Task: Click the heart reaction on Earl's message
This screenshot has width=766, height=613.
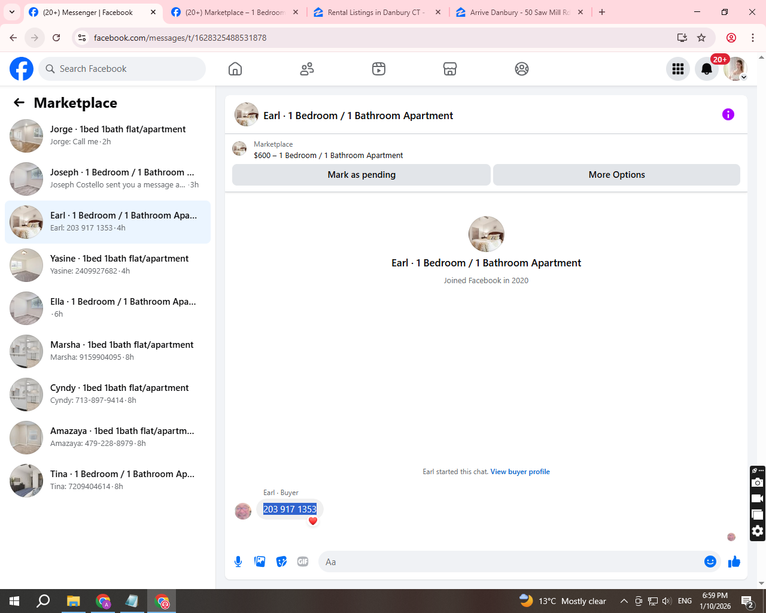Action: 312,521
